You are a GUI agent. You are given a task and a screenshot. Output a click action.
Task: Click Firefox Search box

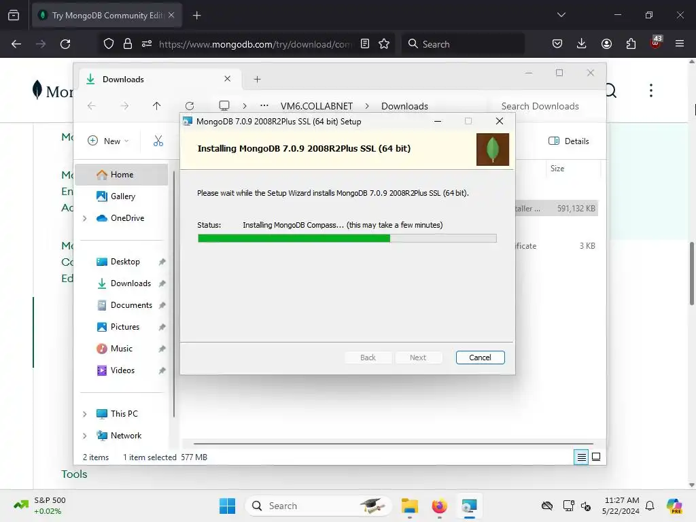(x=463, y=44)
